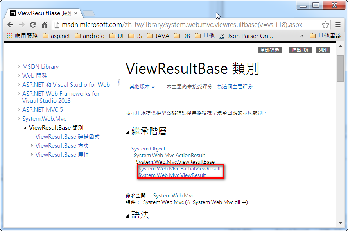The height and width of the screenshot is (231, 348).
Task: Open the MSDN Library navigation link
Action: point(41,67)
